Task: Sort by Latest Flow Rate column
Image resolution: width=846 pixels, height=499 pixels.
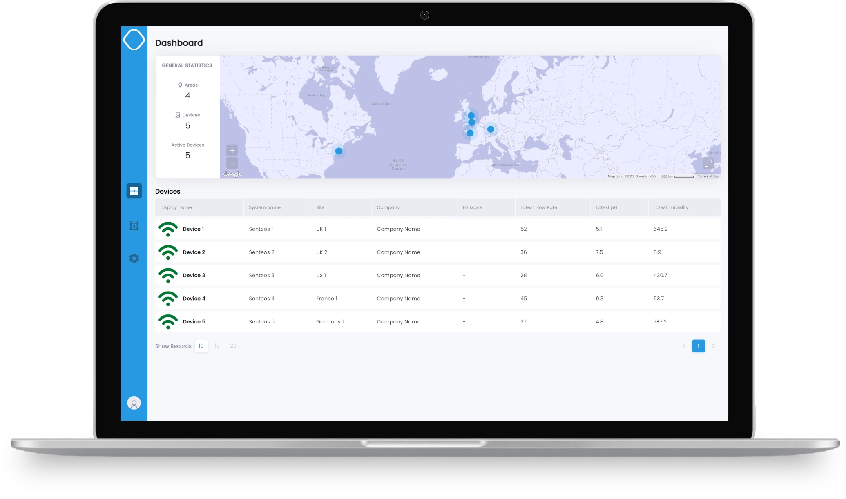Action: pyautogui.click(x=538, y=207)
